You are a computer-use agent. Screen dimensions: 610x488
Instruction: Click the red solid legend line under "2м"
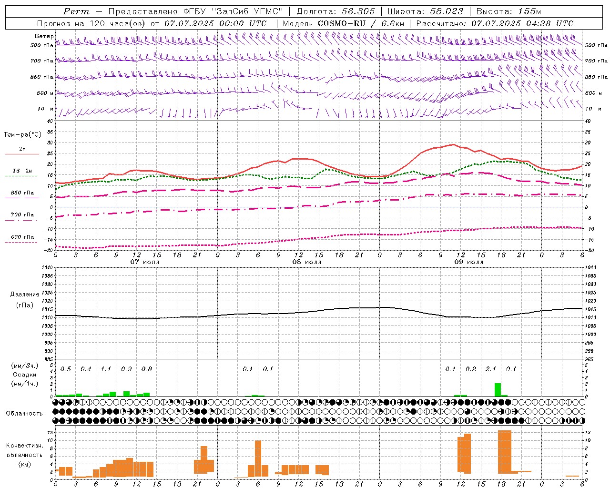point(22,154)
